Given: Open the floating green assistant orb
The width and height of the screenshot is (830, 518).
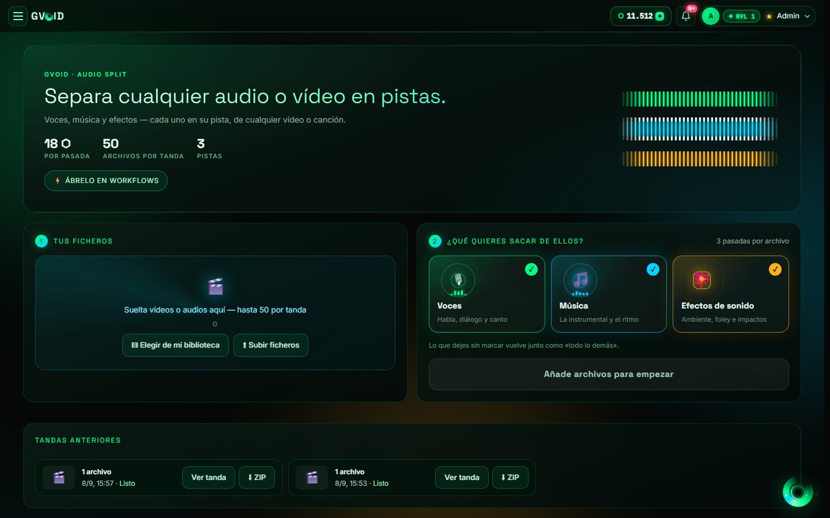Looking at the screenshot, I should [798, 492].
